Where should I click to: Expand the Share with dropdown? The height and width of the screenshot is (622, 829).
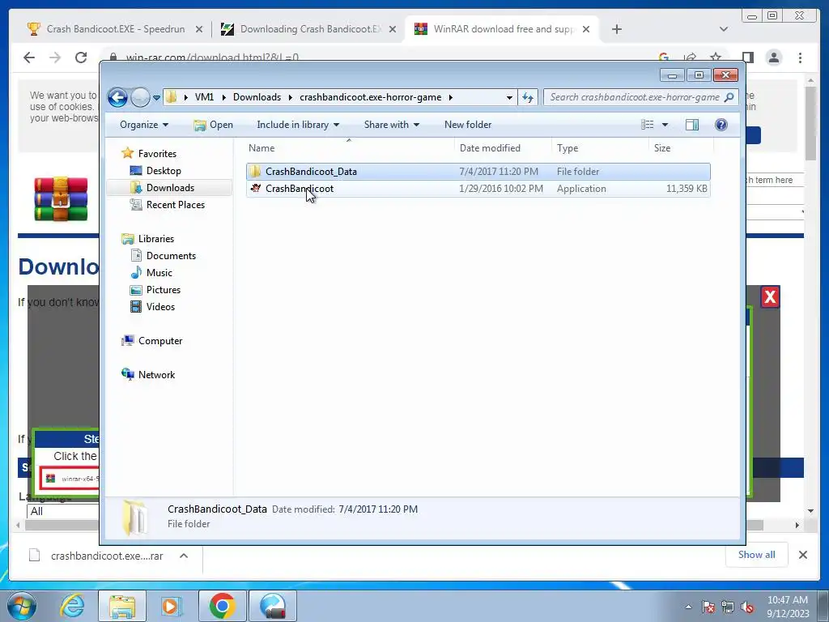point(391,125)
